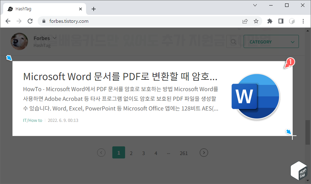Viewport: 311px width, 184px height.
Task: Open the Extensions puzzle icon
Action: 270,21
